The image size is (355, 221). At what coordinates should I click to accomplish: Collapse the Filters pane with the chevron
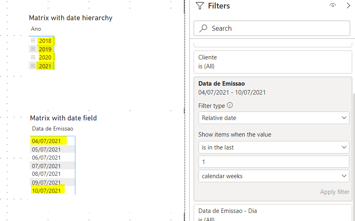[x=349, y=5]
